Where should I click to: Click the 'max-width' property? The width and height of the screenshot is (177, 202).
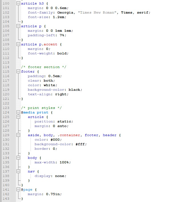[45, 162]
